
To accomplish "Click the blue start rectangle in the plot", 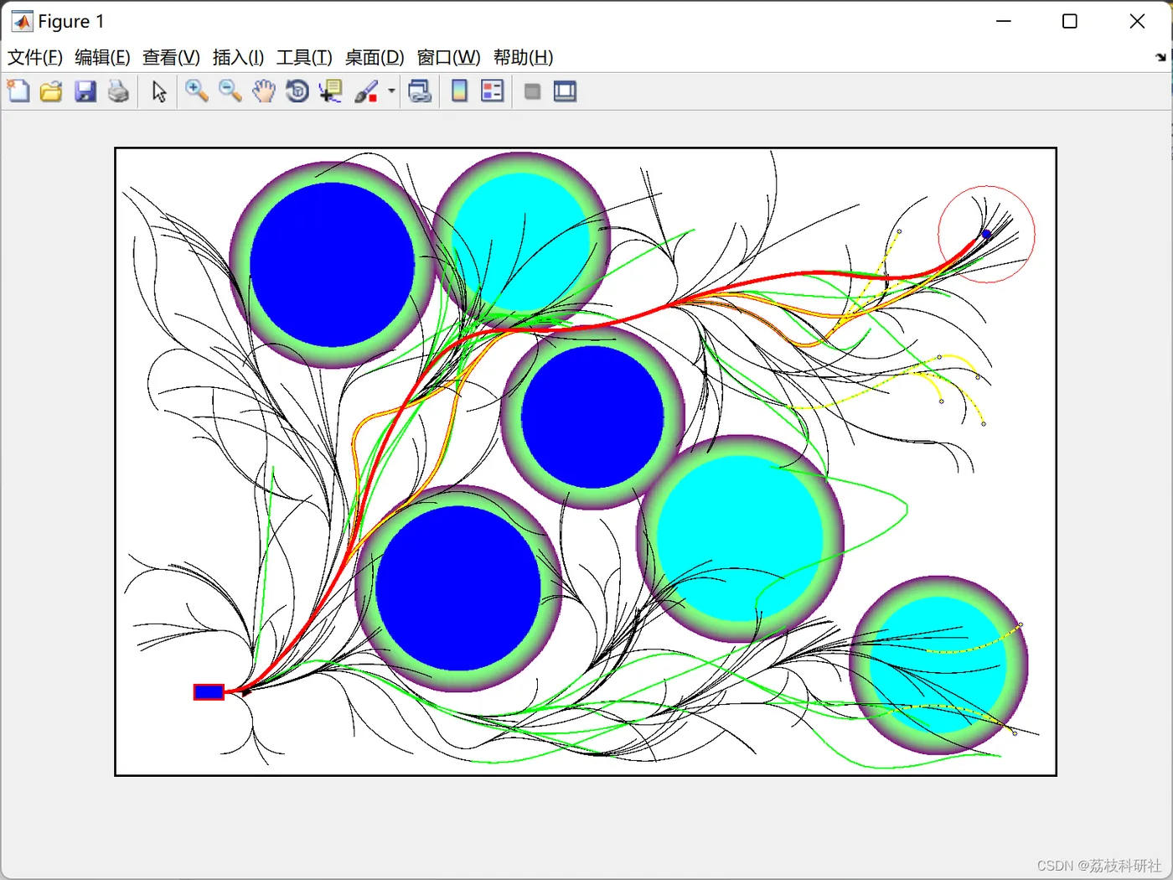I will click(x=209, y=691).
